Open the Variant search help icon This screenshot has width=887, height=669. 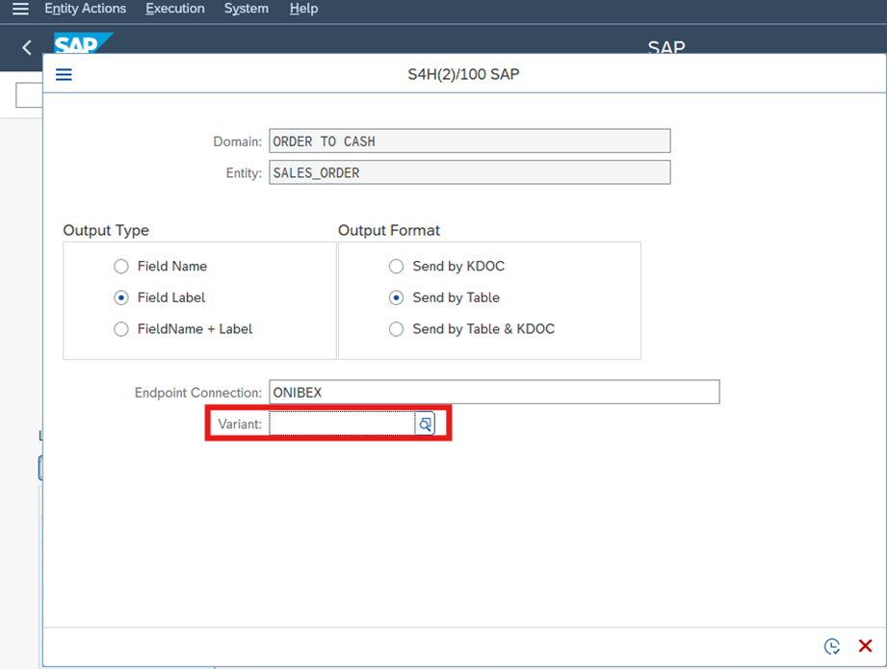coord(425,424)
